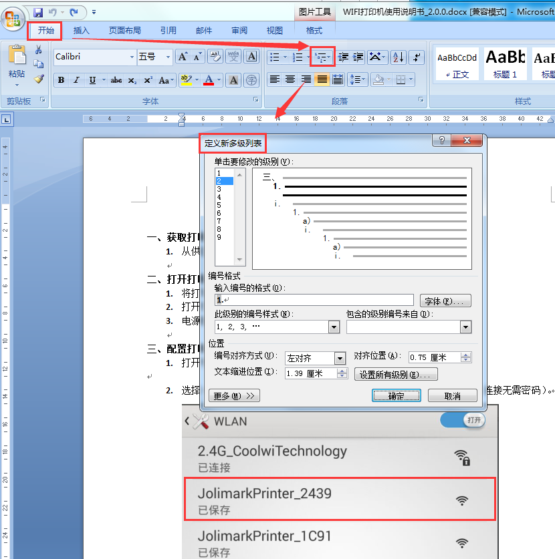
Task: Insert enclosed character with circled 字 icon
Action: point(251,80)
